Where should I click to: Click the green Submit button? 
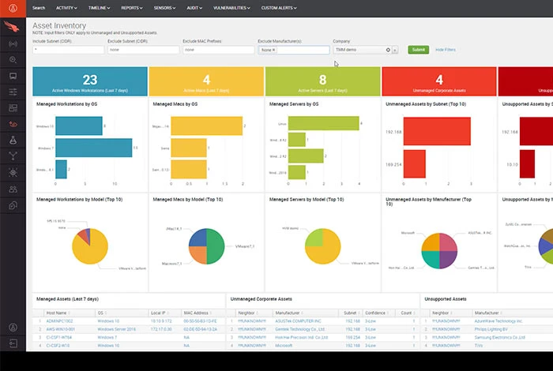418,50
